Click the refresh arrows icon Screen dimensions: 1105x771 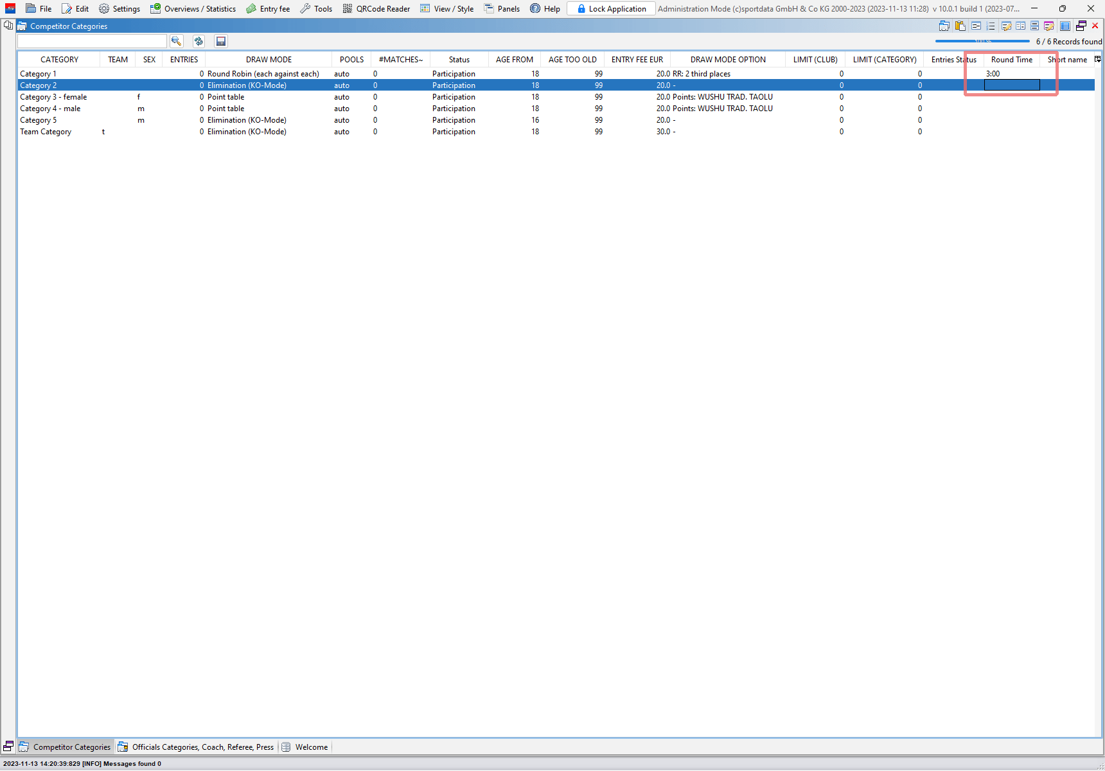(x=199, y=41)
